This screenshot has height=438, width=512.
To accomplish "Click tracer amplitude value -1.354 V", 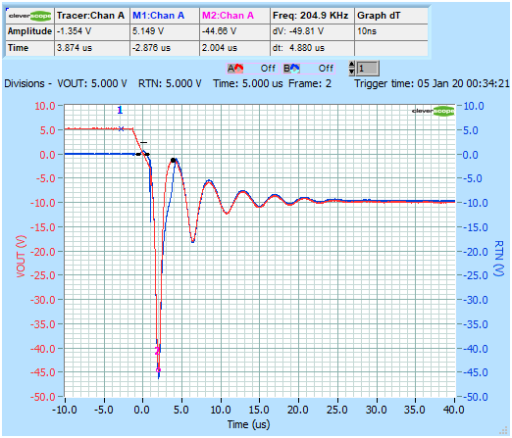I will [x=74, y=31].
